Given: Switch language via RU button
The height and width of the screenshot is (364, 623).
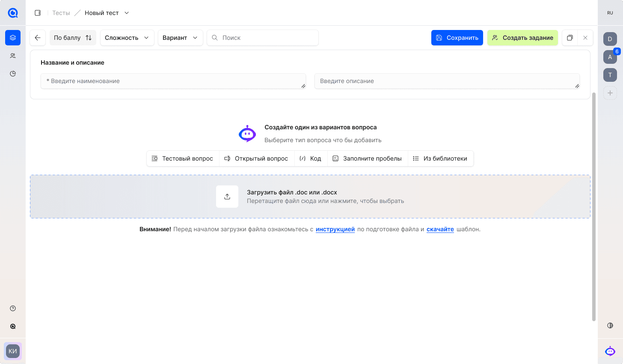Looking at the screenshot, I should click(610, 13).
